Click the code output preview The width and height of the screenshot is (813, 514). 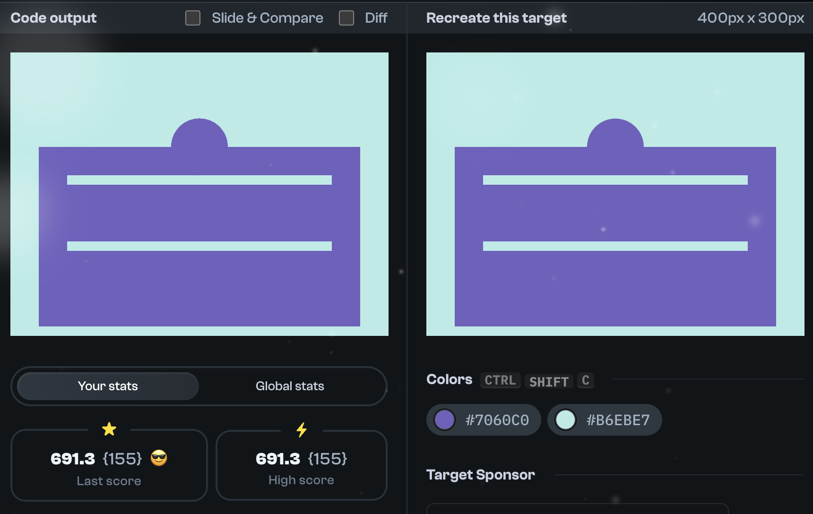pyautogui.click(x=199, y=193)
